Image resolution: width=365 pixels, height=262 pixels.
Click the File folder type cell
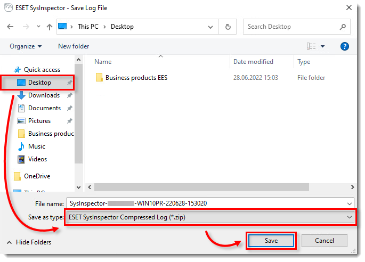pos(311,78)
